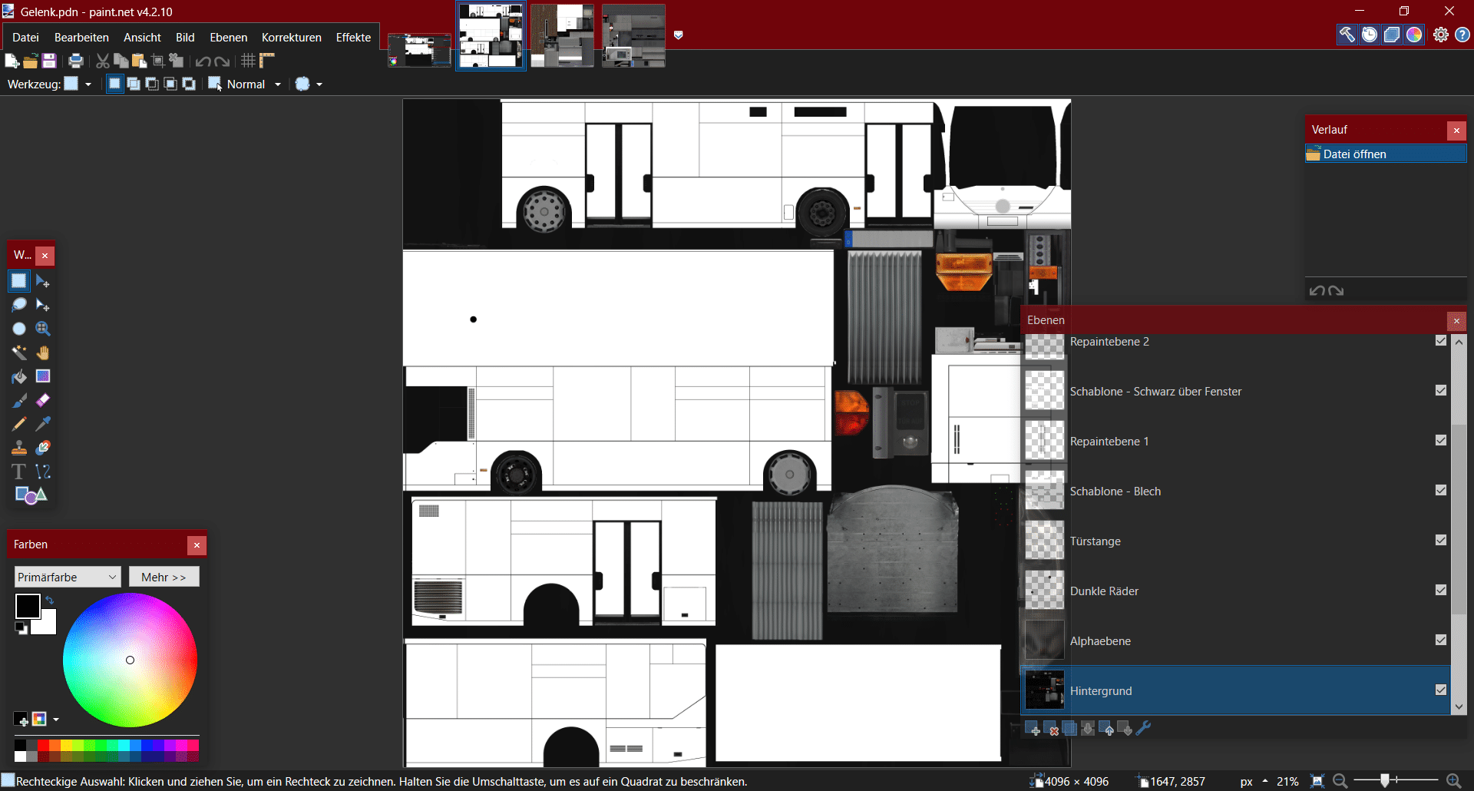
Task: Click the Mehr >> button
Action: tap(164, 577)
